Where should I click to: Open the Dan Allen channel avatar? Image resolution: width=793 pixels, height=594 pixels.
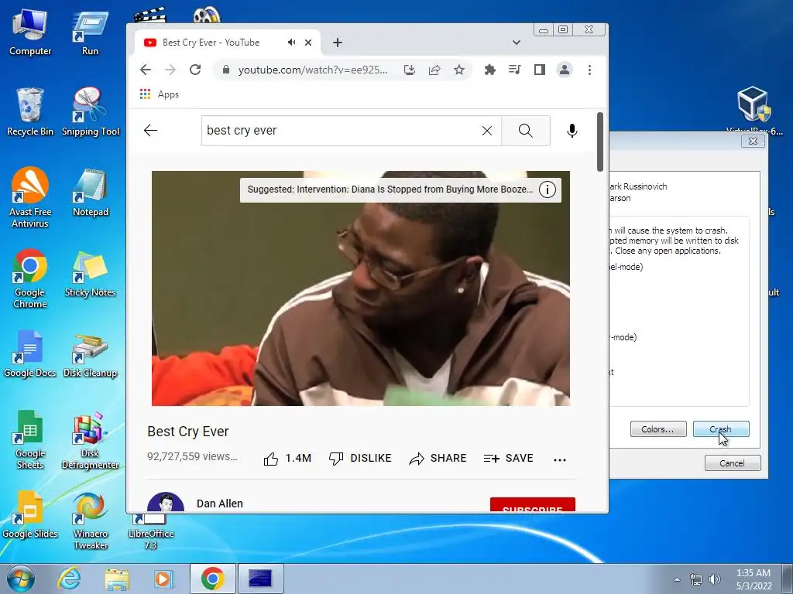point(166,503)
